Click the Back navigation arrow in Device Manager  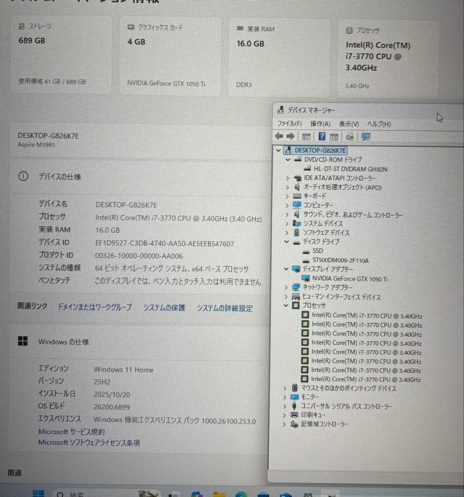(x=279, y=136)
